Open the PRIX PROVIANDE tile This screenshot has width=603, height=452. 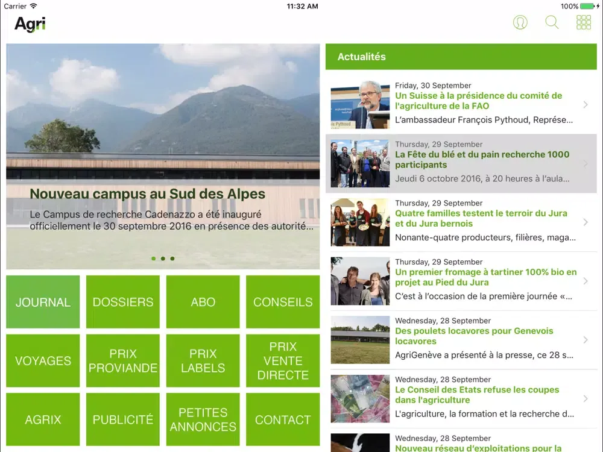click(x=122, y=360)
